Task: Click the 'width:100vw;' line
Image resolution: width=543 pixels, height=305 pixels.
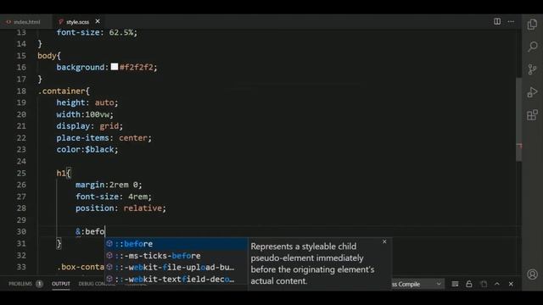Action: (85, 114)
